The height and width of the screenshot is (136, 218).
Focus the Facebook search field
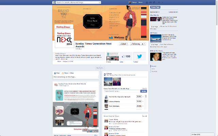click(x=78, y=2)
